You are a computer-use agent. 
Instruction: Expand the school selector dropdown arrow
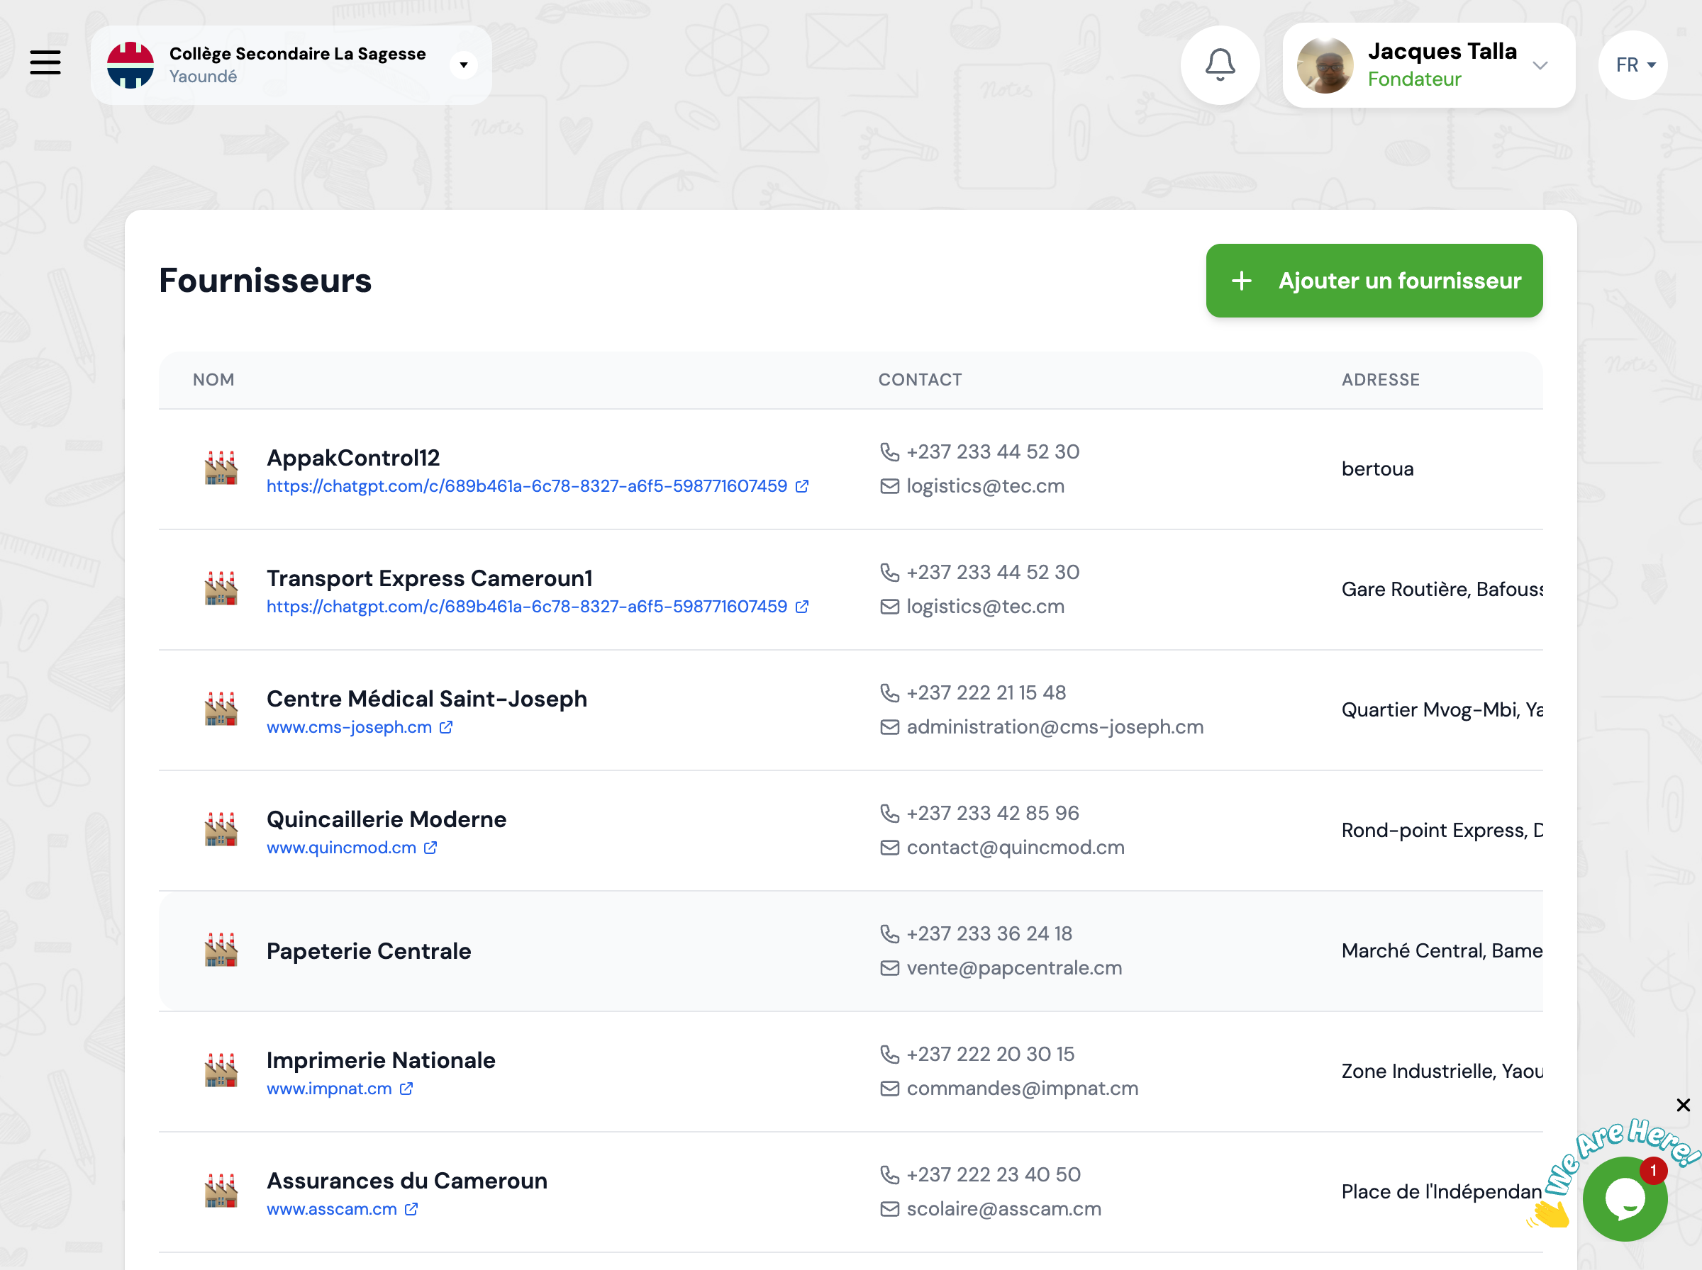(463, 64)
